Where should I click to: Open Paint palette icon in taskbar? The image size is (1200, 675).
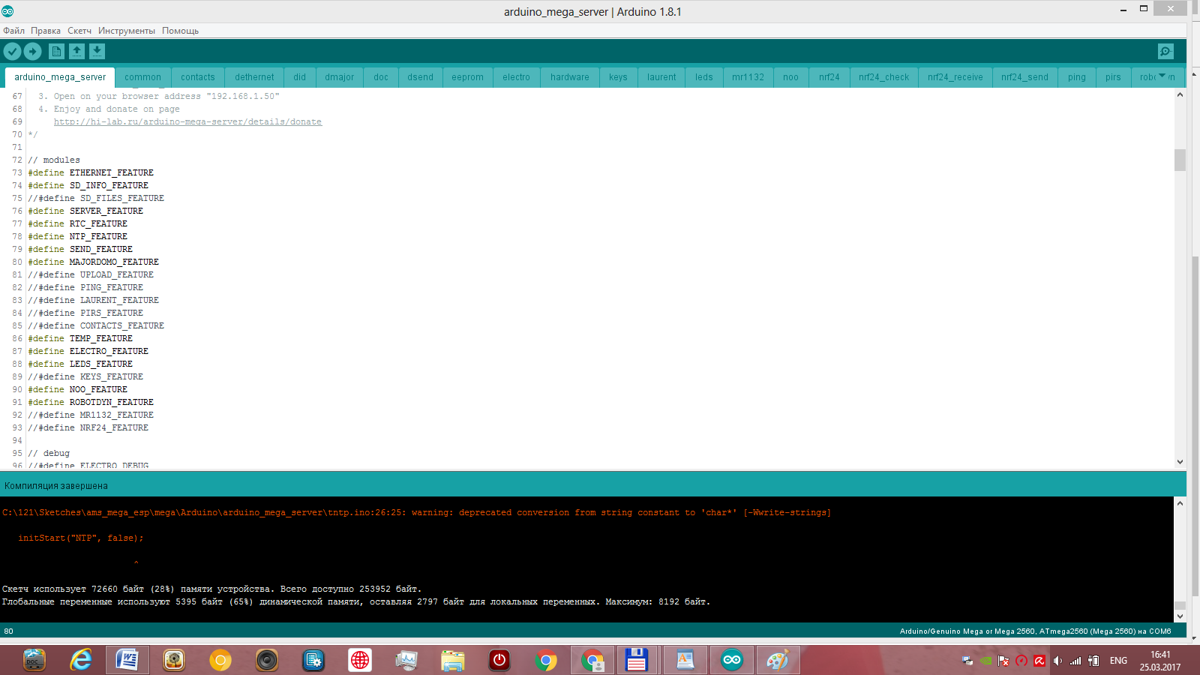coord(778,660)
